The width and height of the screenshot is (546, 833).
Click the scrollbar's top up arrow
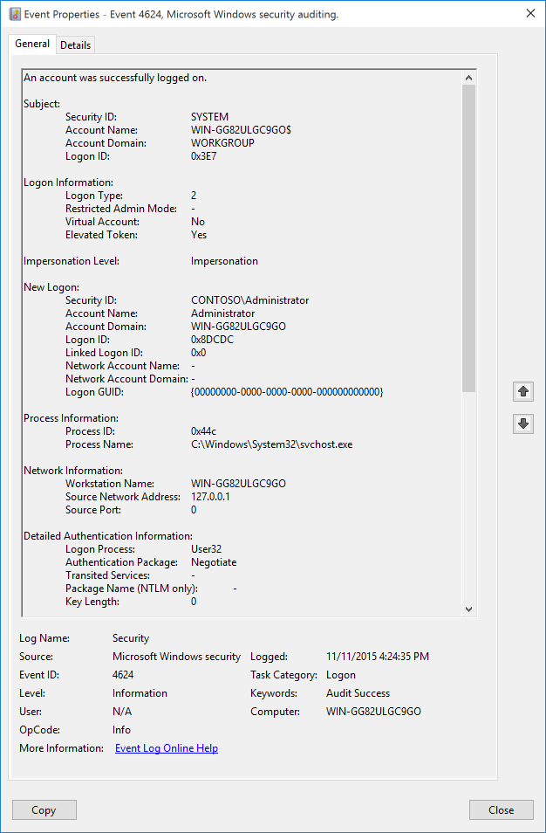point(468,78)
